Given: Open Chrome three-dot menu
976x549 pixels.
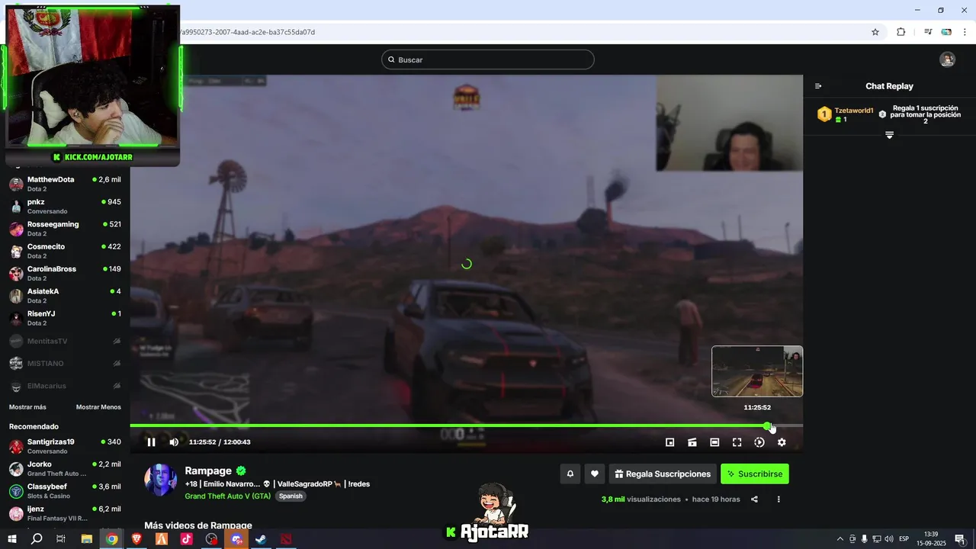Looking at the screenshot, I should point(965,32).
